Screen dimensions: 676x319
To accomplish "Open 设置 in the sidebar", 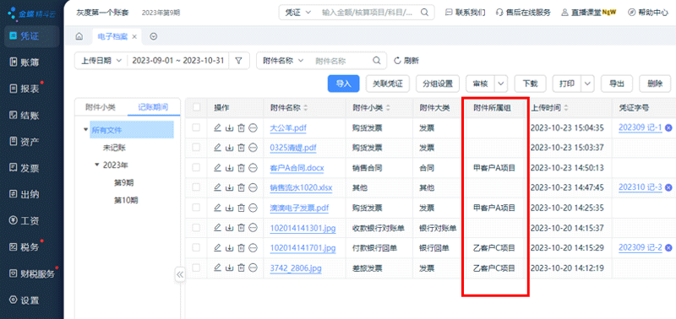I will 30,300.
